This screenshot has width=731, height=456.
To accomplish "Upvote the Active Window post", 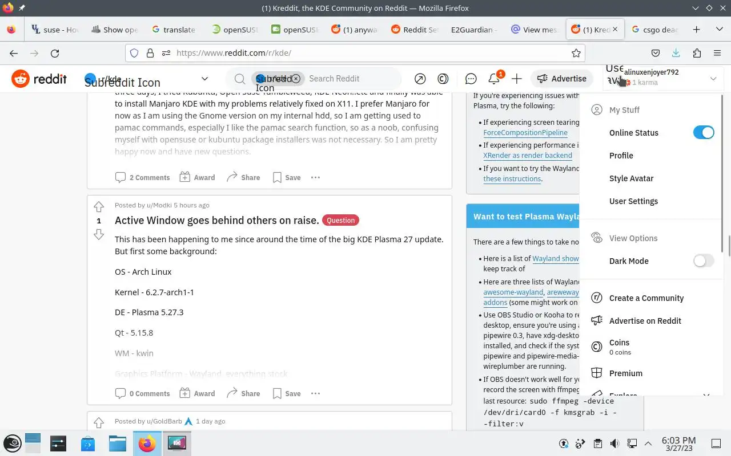I will [99, 206].
